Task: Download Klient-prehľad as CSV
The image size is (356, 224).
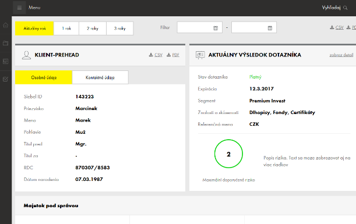Action: (156, 55)
